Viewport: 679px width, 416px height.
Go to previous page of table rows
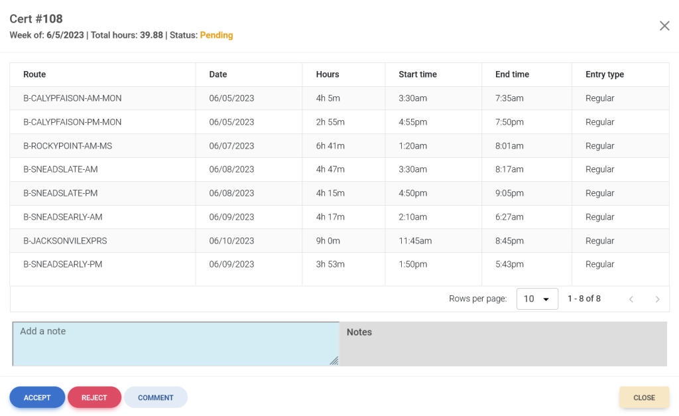pyautogui.click(x=631, y=299)
